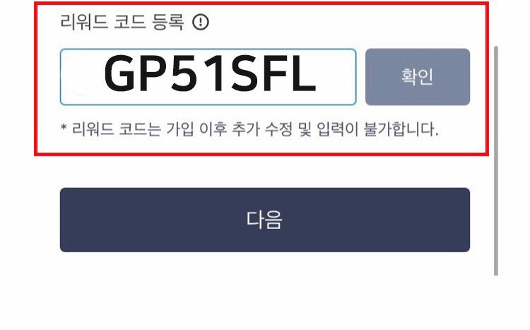This screenshot has height=330, width=530.
Task: Click the asterisk notice line below the field
Action: [249, 129]
